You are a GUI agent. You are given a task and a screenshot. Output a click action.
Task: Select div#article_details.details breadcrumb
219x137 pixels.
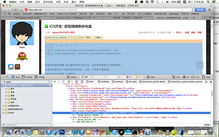coord(152,82)
